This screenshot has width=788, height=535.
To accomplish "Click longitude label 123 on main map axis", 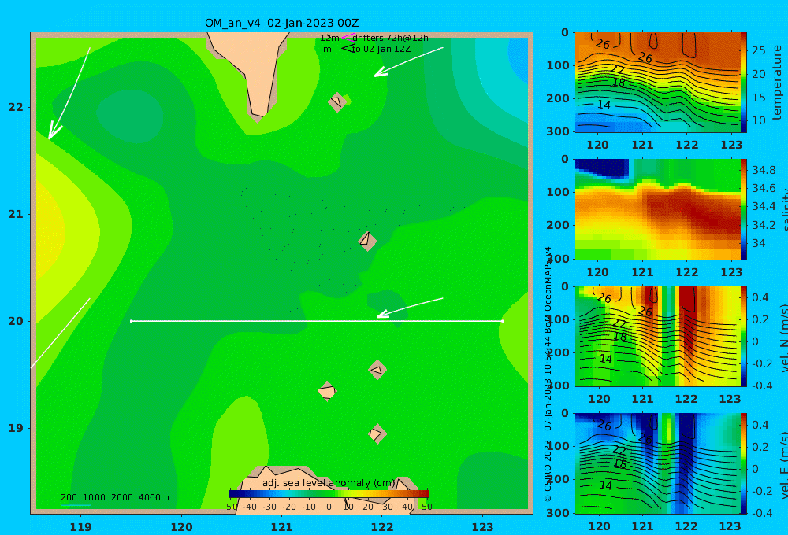I will pyautogui.click(x=483, y=527).
